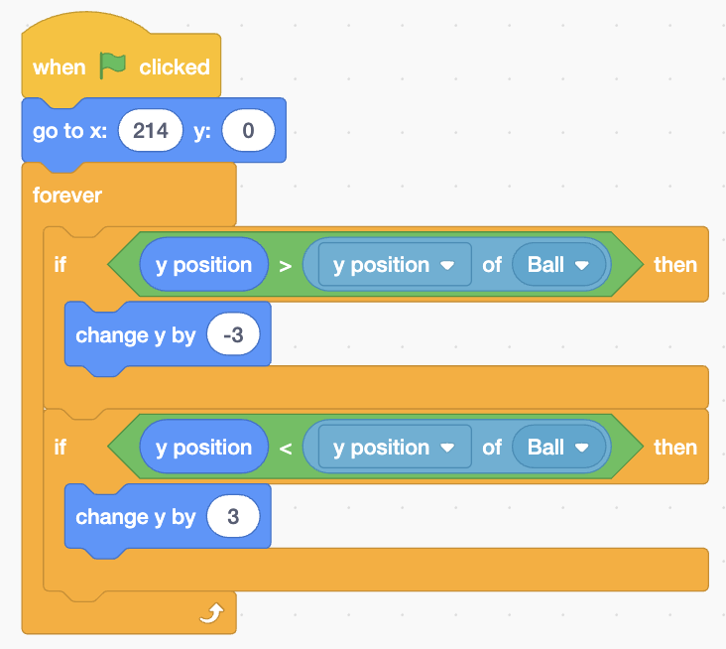This screenshot has width=726, height=649.
Task: Click the word 'when' on the hat block
Action: click(60, 67)
